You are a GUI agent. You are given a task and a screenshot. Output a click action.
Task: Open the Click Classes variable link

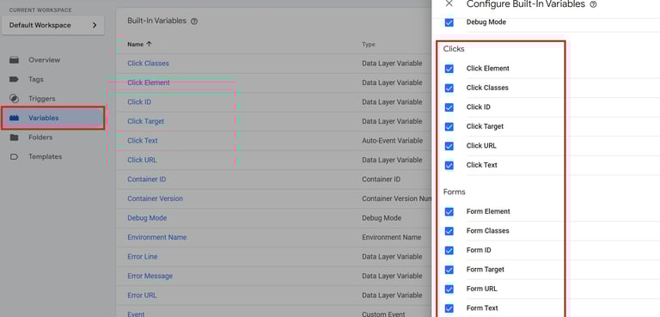tap(148, 64)
